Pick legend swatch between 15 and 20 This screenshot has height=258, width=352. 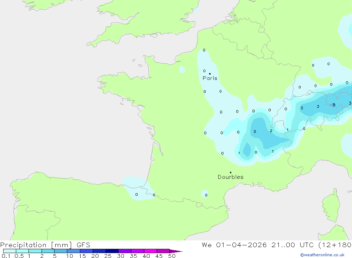coord(87,251)
